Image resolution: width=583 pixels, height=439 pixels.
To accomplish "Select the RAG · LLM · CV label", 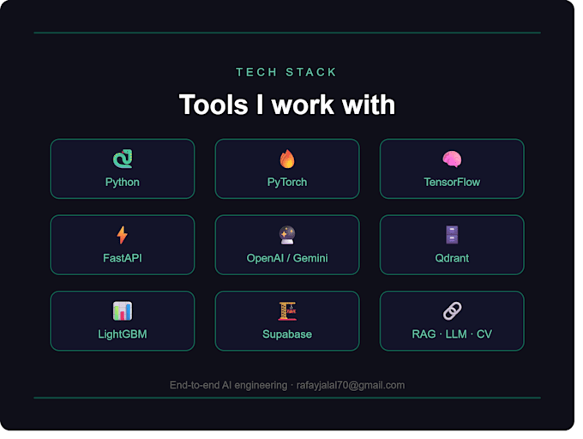I will (x=452, y=334).
